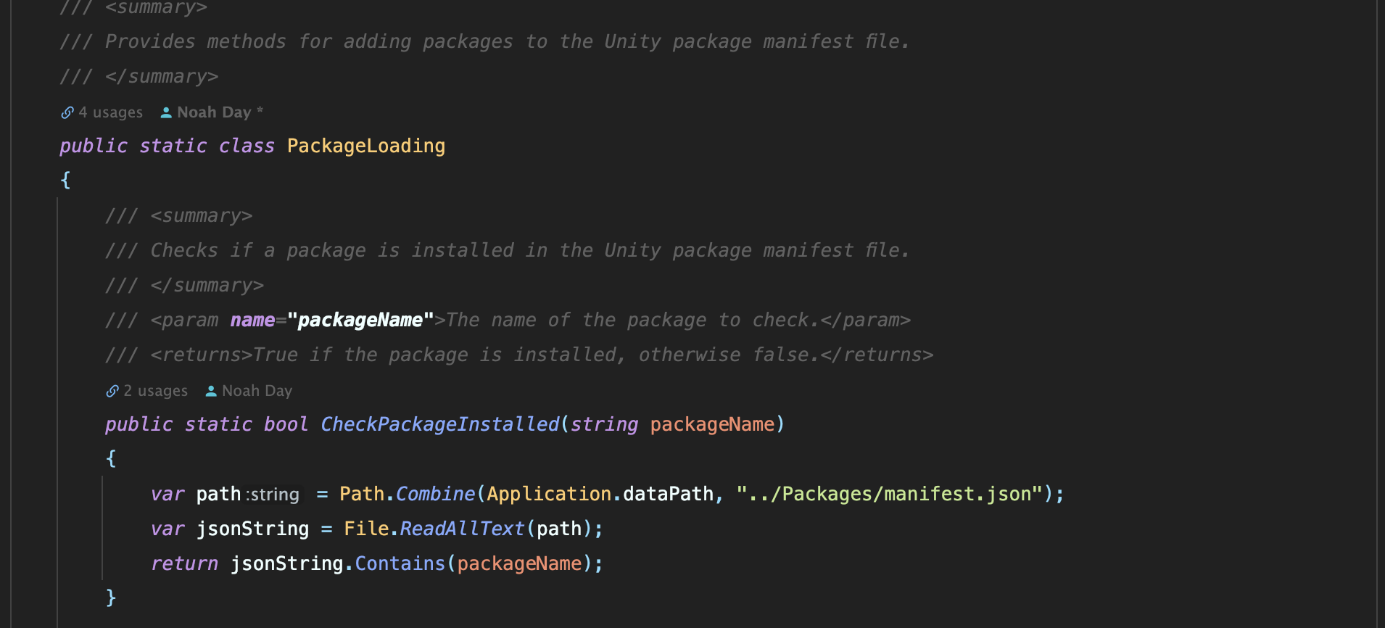The height and width of the screenshot is (628, 1385).
Task: Click the PackageLoading class name
Action: 366,146
